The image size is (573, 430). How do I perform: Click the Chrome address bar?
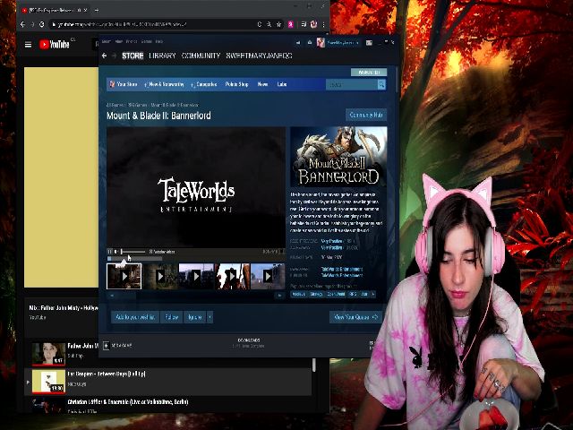(151, 24)
